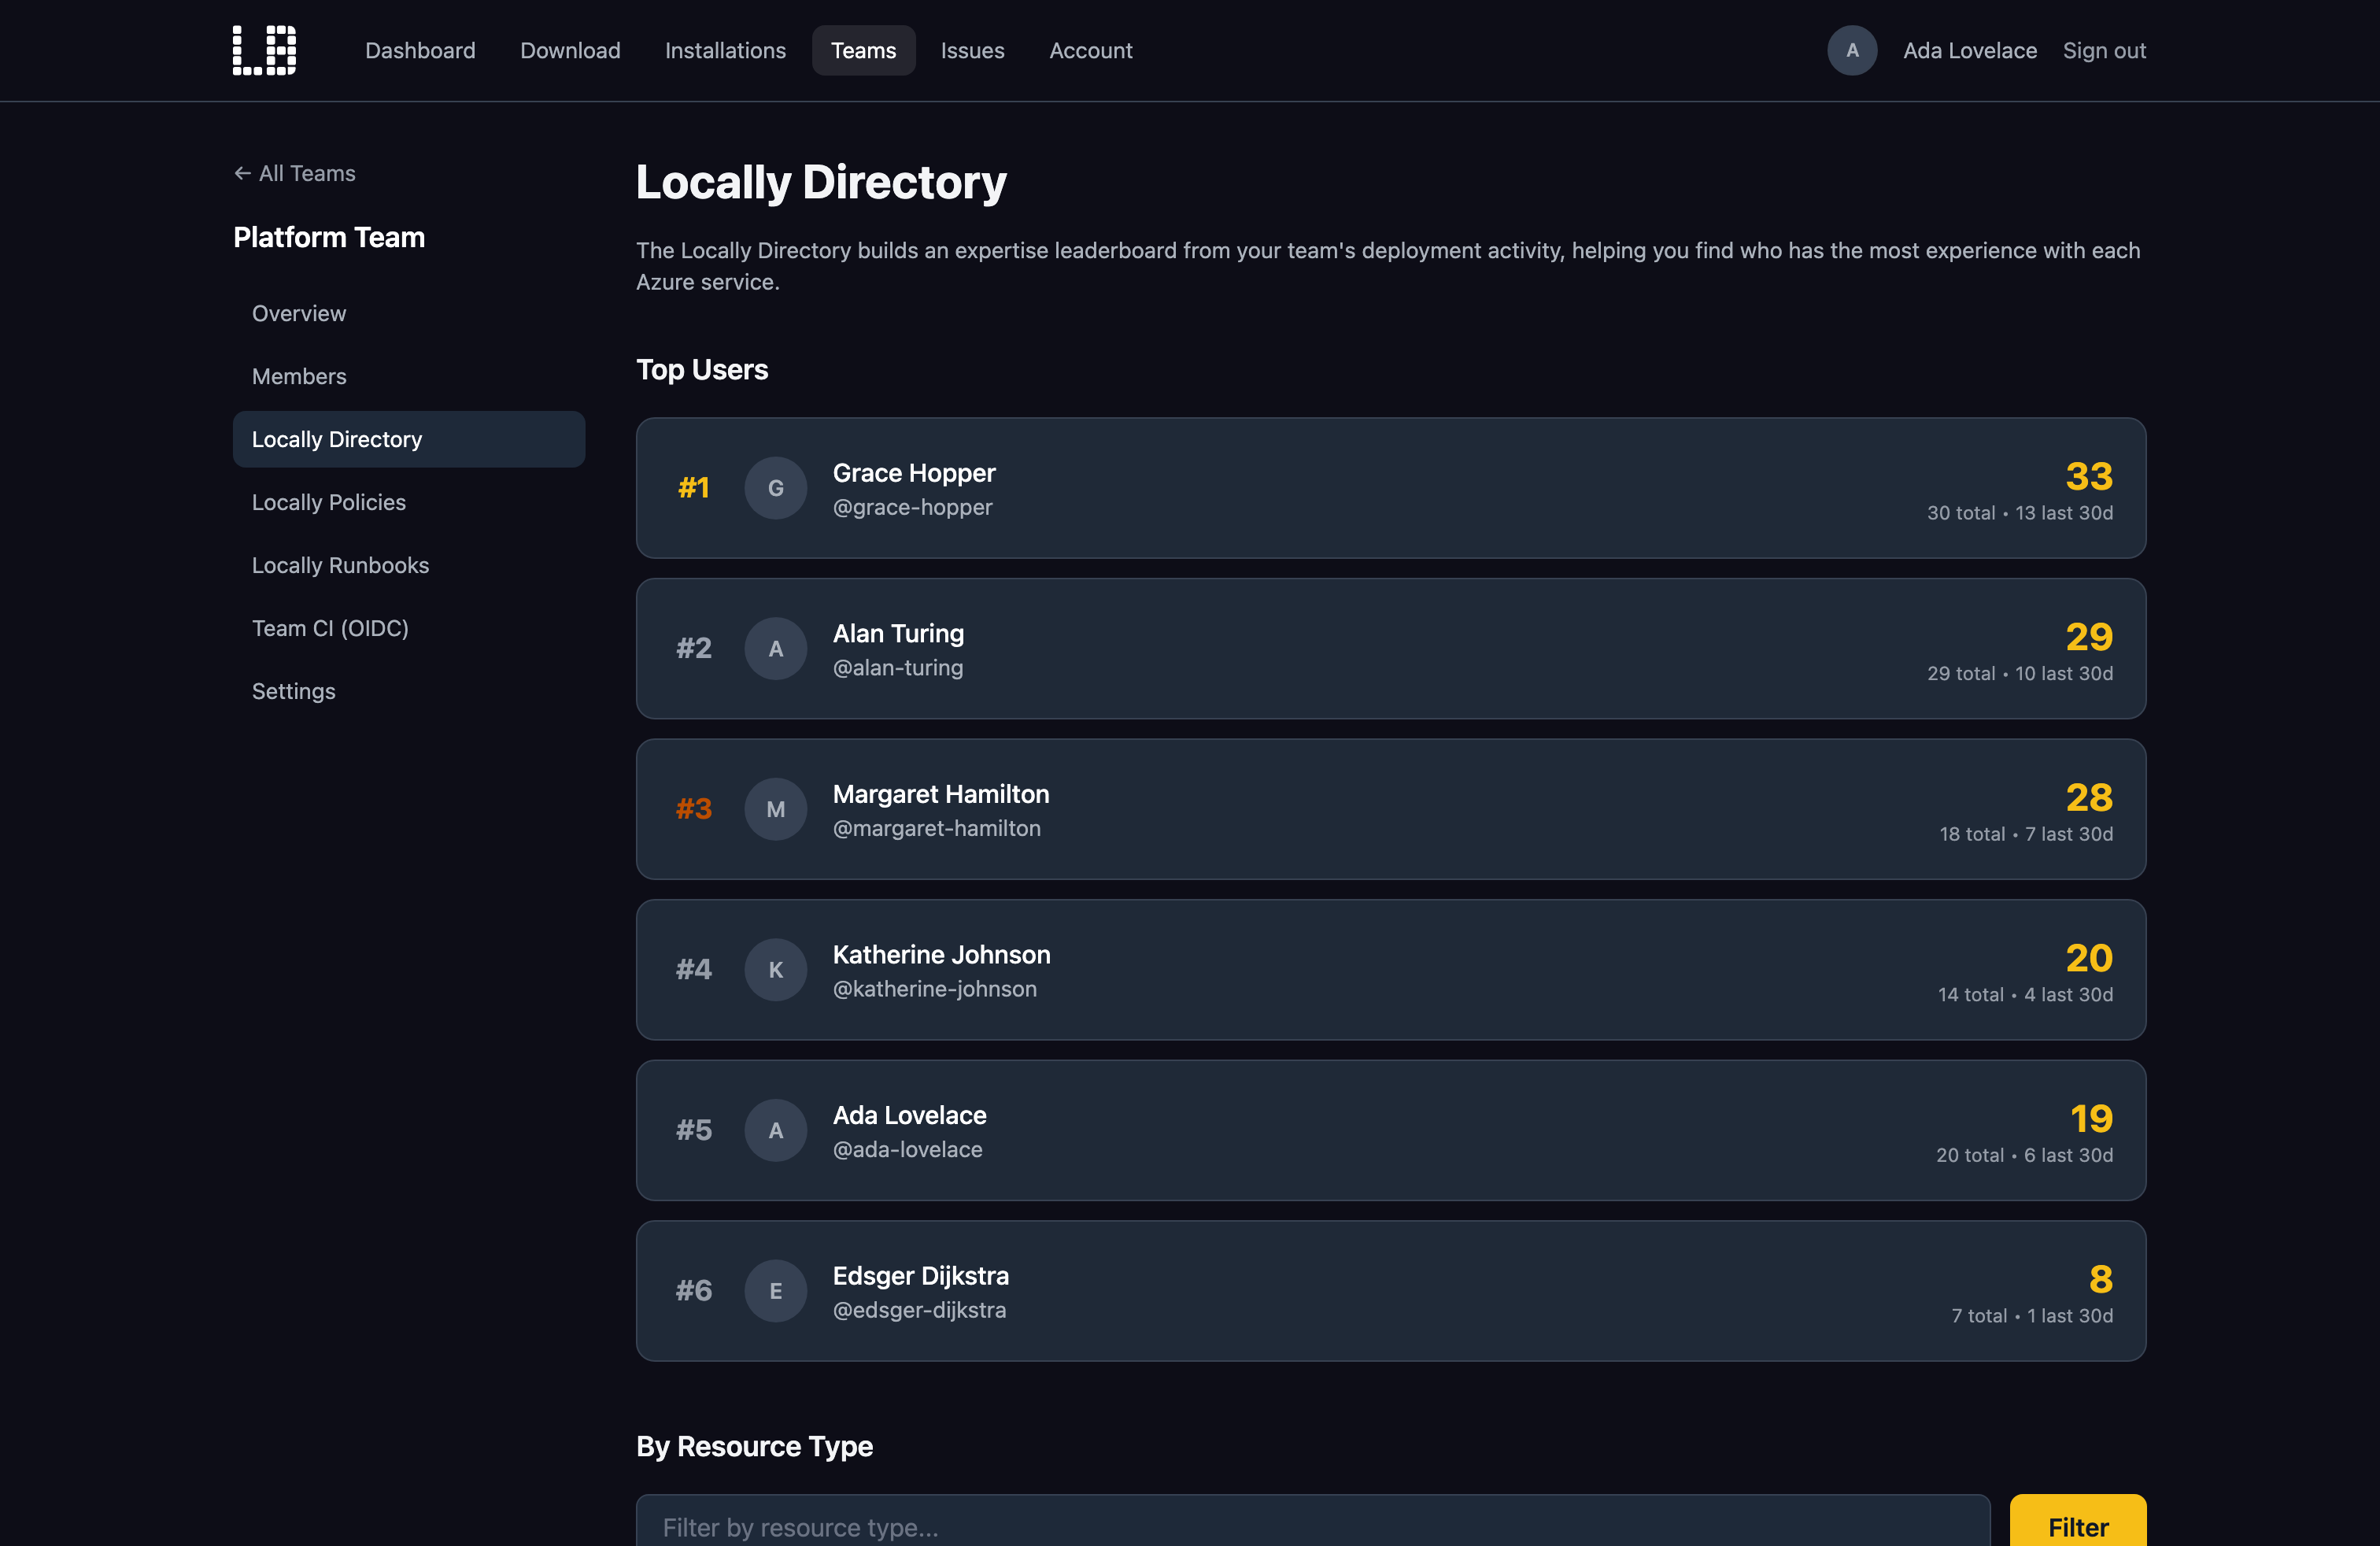Click Katherine Johnson's avatar circle
This screenshot has width=2380, height=1546.
pos(775,970)
